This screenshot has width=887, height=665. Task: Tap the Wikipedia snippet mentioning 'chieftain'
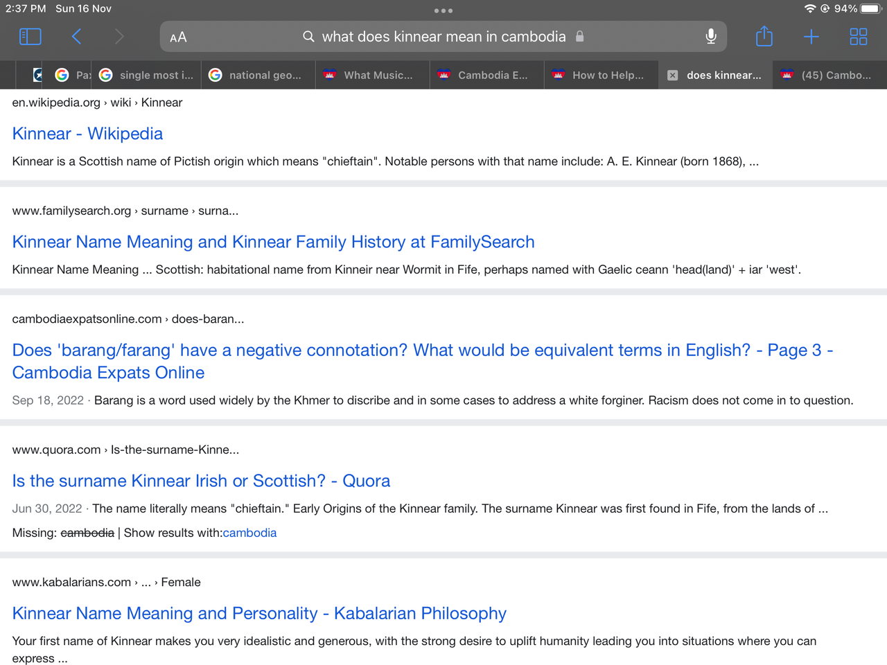tap(385, 161)
